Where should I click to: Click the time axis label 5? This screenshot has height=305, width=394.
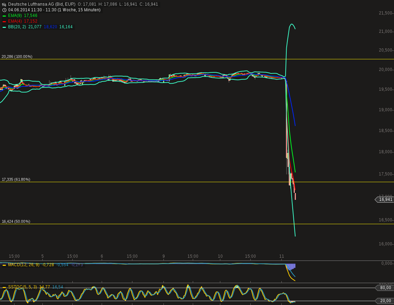pos(42,256)
